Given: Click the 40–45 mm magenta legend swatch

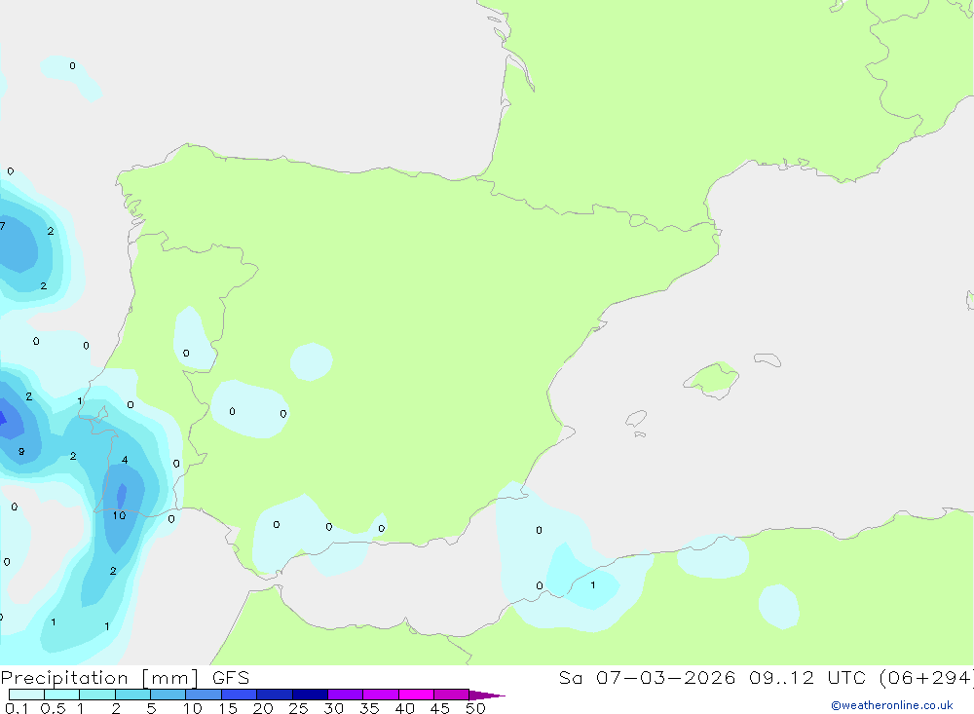Looking at the screenshot, I should pyautogui.click(x=416, y=695).
